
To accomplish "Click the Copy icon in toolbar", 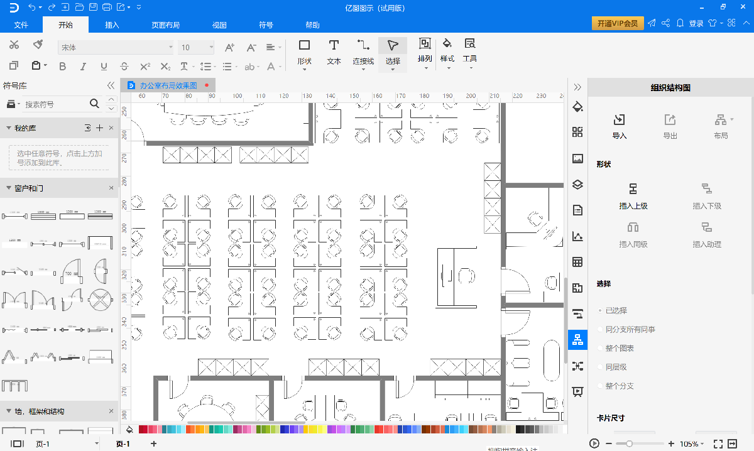I will point(14,65).
